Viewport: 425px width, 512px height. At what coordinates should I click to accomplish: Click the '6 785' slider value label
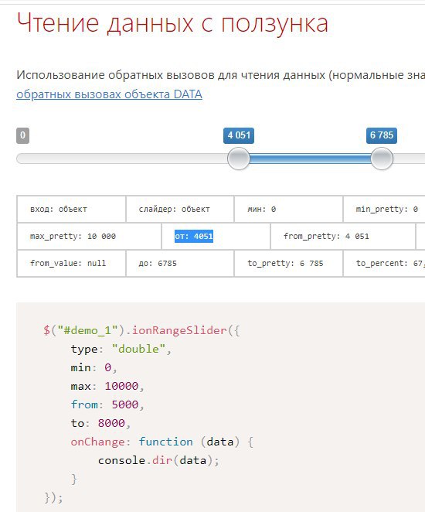coord(382,135)
